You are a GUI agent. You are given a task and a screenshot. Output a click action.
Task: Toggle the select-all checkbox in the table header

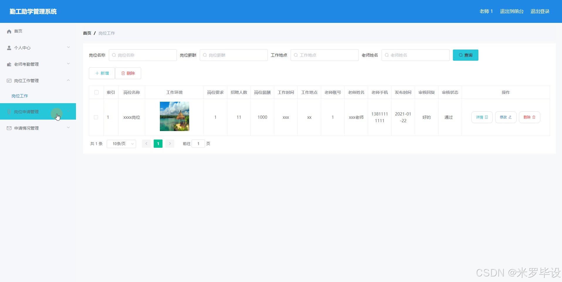(x=96, y=92)
